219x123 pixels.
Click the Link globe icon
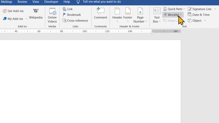[64, 9]
